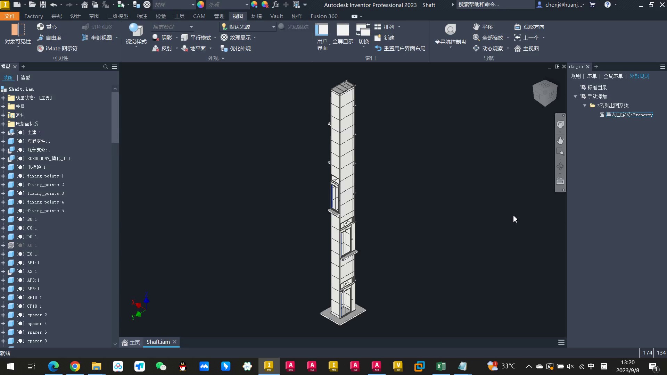The image size is (667, 375).
Task: Open the 视觉样式 visual style gallery
Action: click(x=136, y=34)
